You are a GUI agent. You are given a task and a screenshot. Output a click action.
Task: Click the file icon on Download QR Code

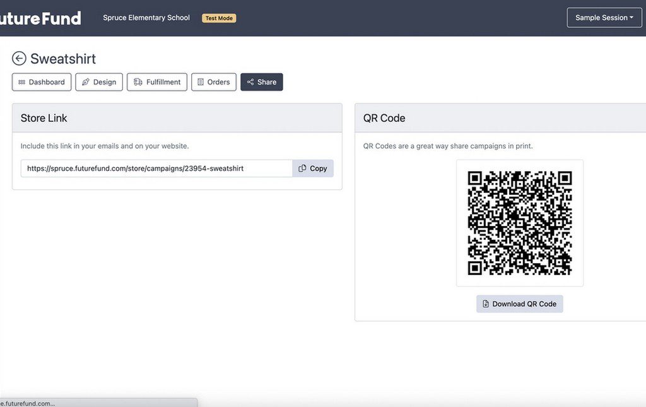[x=486, y=304]
